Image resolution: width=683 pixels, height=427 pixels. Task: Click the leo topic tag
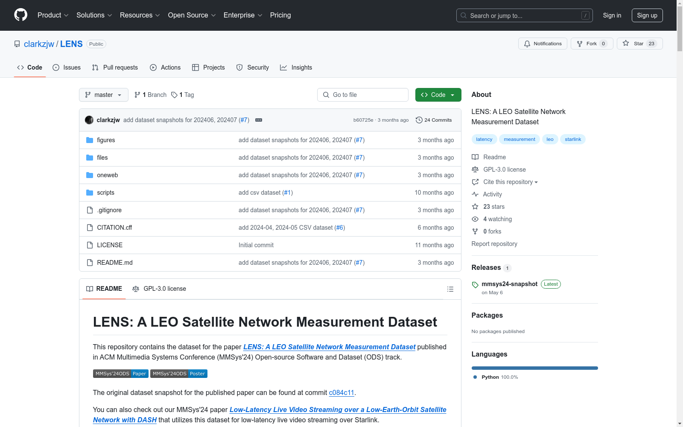550,139
